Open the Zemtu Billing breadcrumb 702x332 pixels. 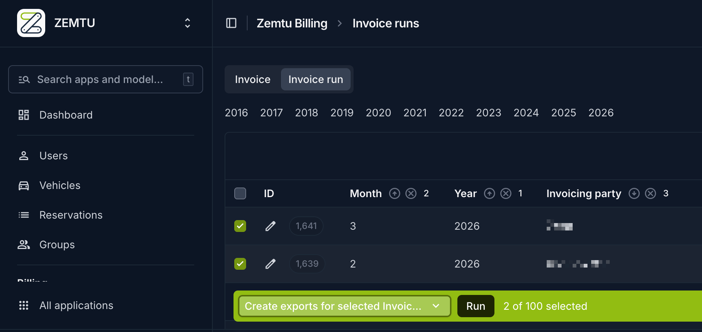(292, 23)
